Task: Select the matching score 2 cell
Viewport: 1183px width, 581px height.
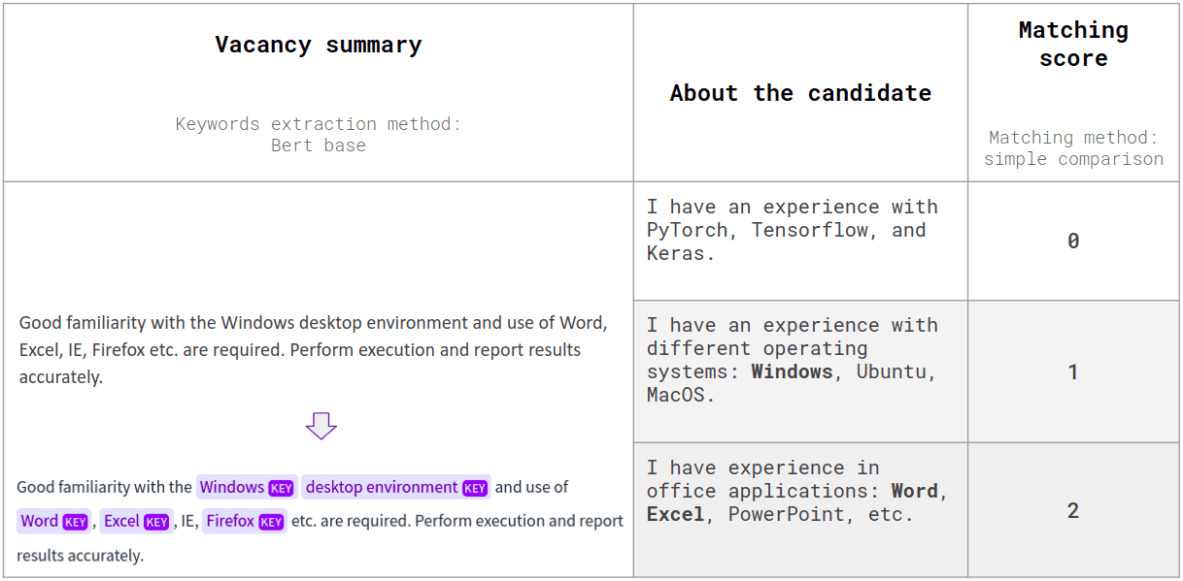Action: tap(1073, 510)
